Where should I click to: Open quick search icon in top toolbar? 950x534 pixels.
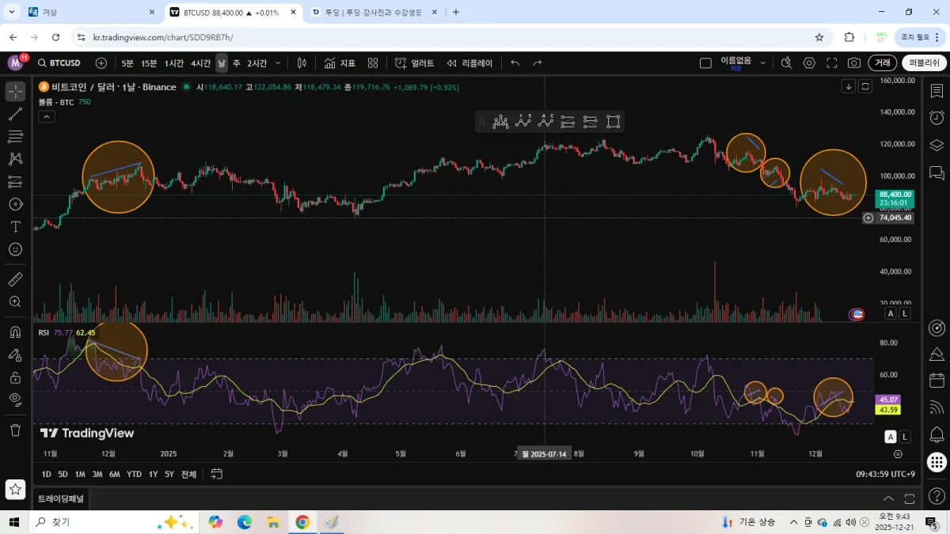pos(786,63)
